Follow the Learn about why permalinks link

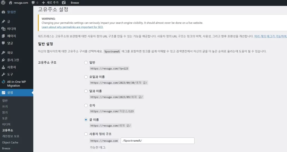(73, 27)
